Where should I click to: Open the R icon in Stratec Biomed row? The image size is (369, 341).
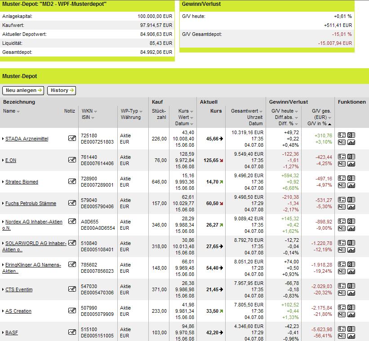351,178
